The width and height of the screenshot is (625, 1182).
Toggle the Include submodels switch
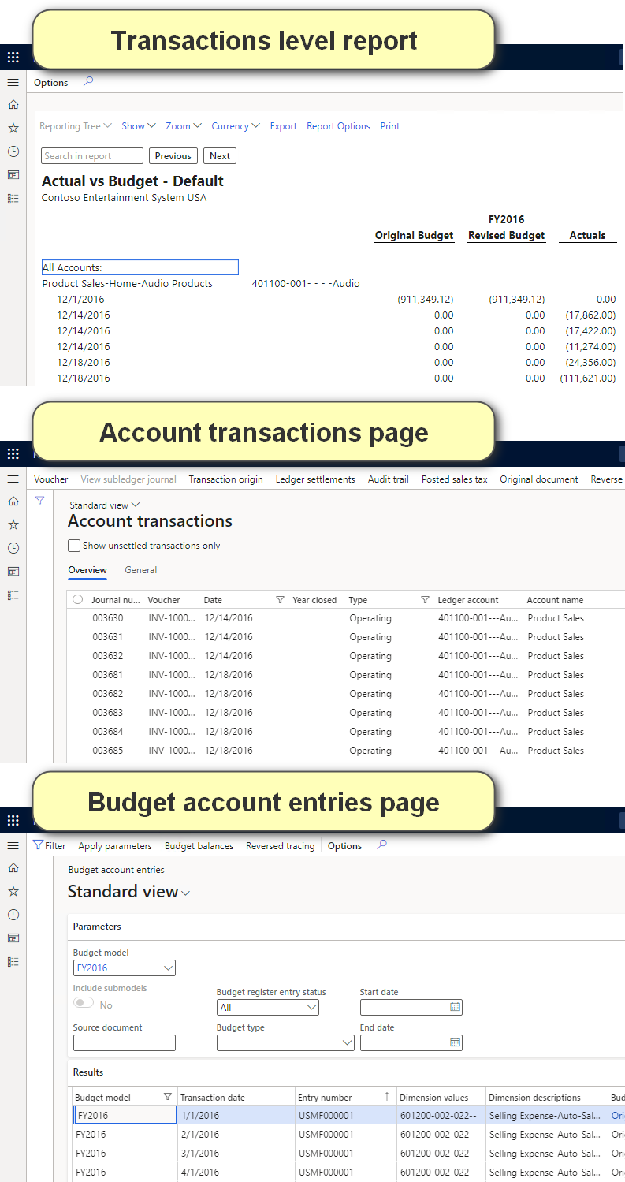[x=83, y=1004]
